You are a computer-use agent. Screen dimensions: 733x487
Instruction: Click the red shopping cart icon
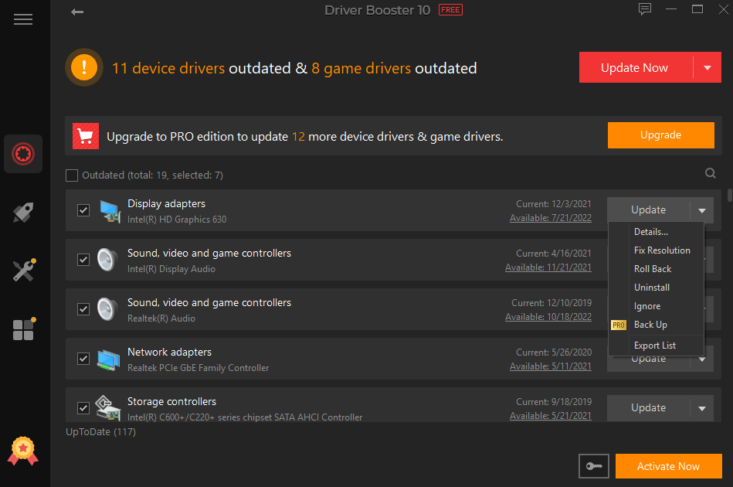point(86,136)
